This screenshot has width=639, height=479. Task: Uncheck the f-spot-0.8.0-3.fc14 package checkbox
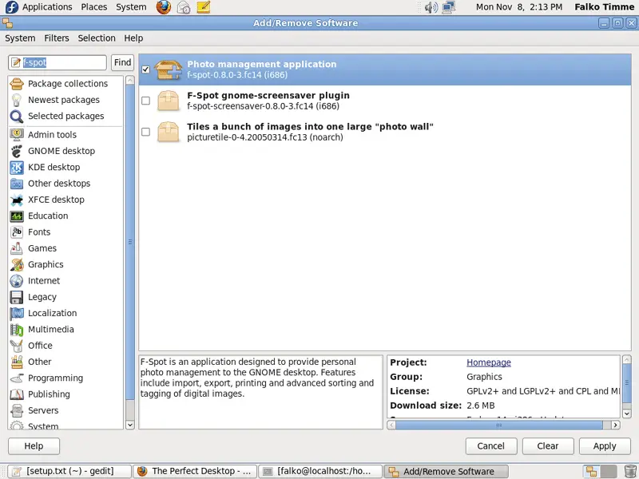[x=145, y=69]
